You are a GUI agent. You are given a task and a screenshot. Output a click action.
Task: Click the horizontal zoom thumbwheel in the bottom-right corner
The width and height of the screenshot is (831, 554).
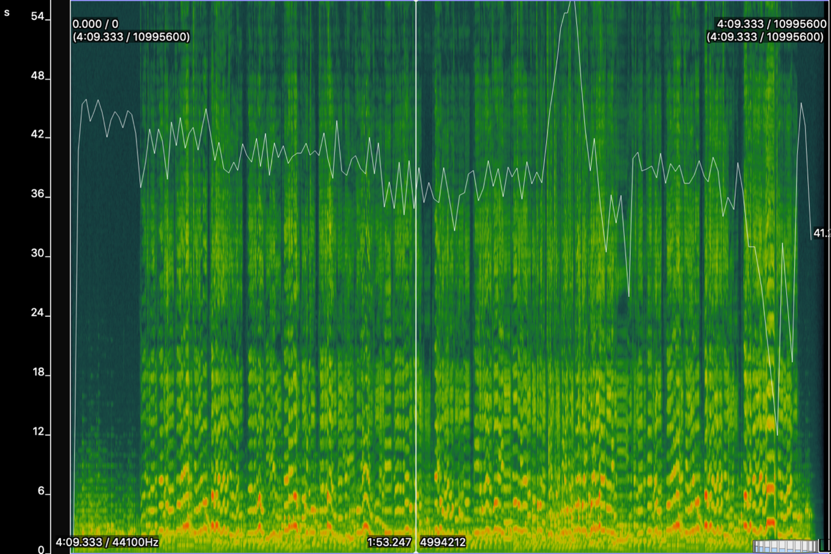click(x=785, y=546)
